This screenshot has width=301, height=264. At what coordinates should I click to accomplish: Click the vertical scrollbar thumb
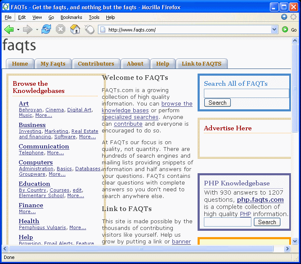point(295,88)
